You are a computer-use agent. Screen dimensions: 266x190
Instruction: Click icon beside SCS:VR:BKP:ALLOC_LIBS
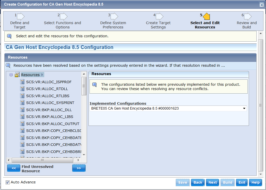pyautogui.click(x=22, y=117)
